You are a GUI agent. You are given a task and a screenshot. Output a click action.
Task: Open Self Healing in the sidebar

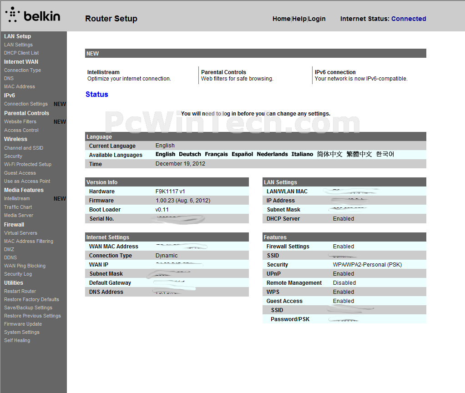coord(17,340)
